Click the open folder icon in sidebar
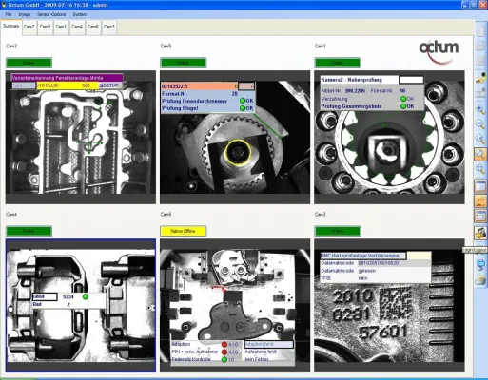Screen dimensions: 488x380 (x=480, y=46)
